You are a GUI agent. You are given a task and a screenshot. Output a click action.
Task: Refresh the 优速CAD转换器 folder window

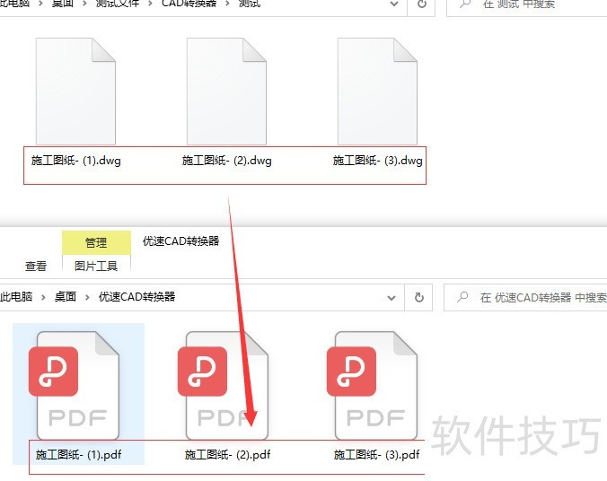(x=418, y=297)
